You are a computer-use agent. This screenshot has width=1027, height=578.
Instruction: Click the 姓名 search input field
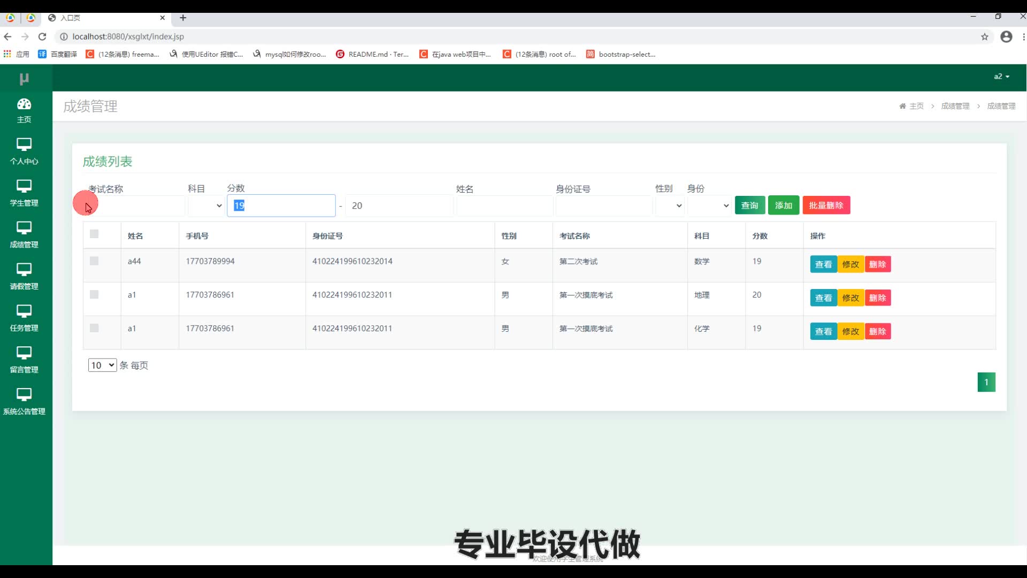pos(504,206)
